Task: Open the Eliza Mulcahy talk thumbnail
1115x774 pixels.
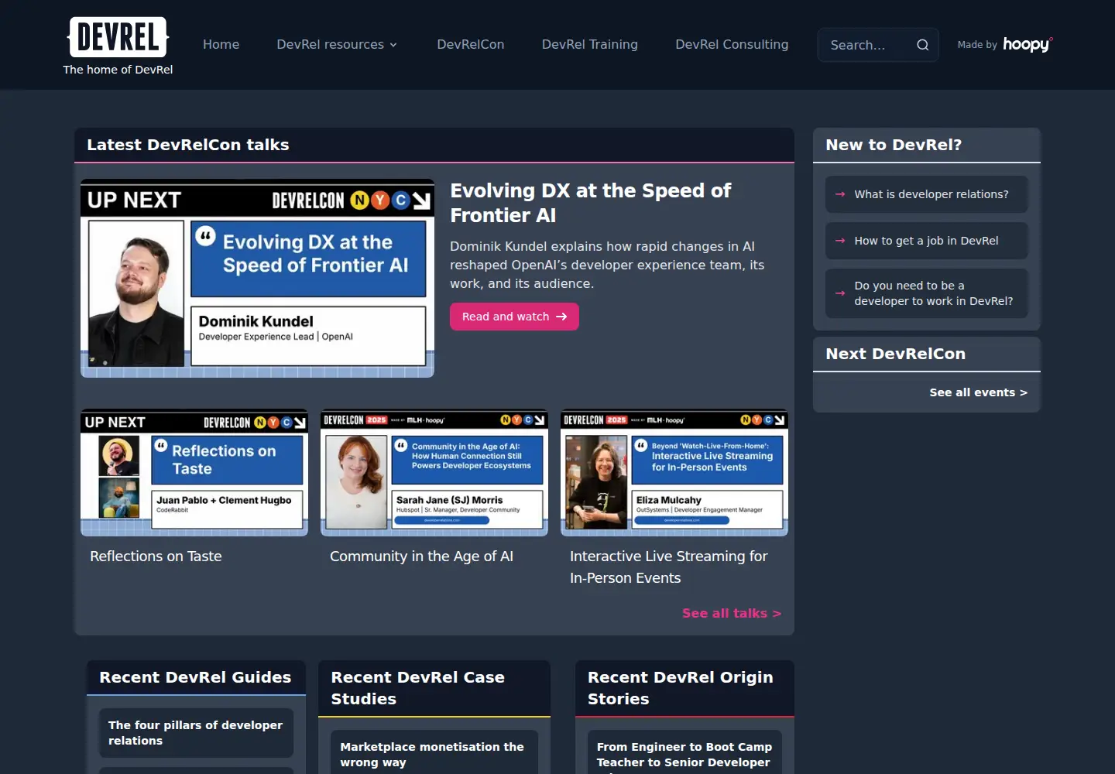Action: [674, 472]
